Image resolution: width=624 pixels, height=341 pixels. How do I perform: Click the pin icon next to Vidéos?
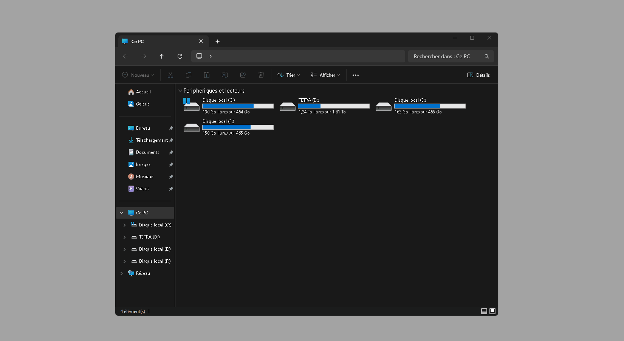(x=171, y=189)
